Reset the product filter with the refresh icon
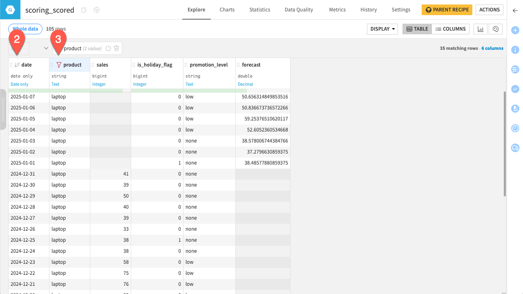Screen dimensions: 523x294 point(108,48)
